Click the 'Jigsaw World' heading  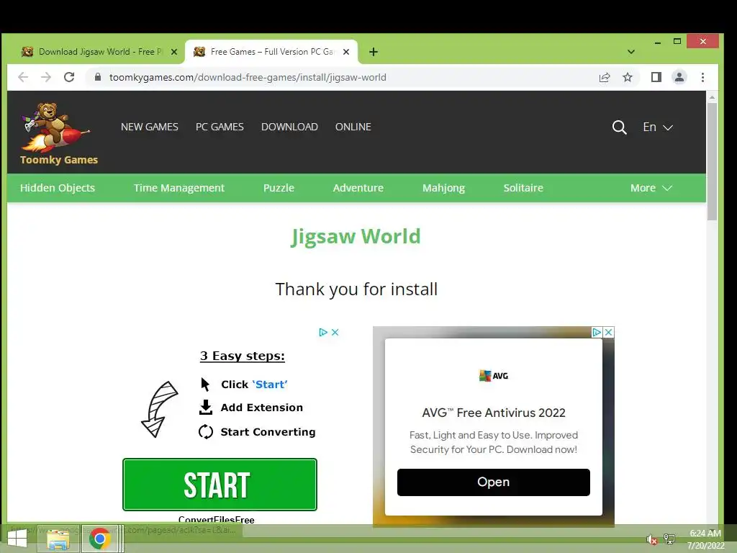pyautogui.click(x=356, y=236)
